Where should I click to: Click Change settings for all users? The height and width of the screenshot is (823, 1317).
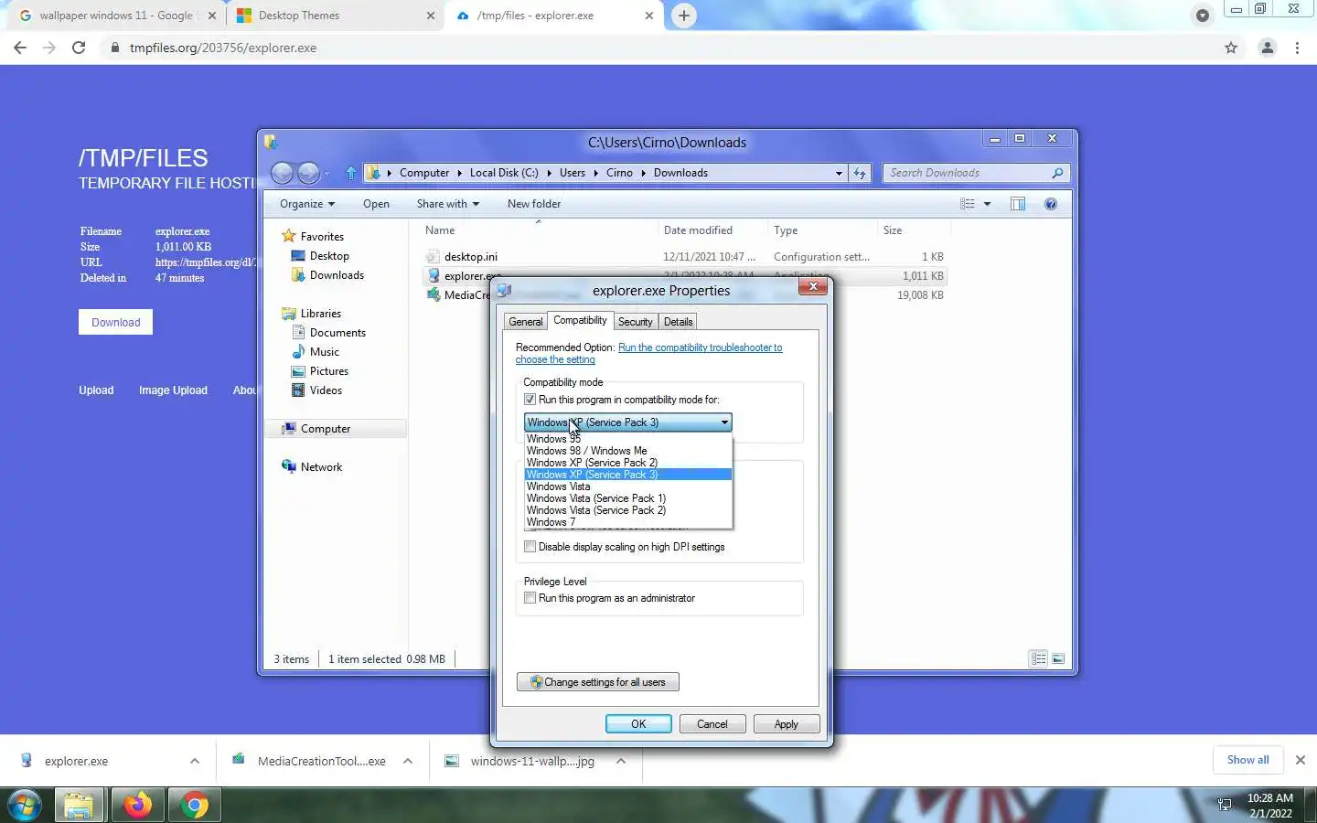tap(598, 682)
